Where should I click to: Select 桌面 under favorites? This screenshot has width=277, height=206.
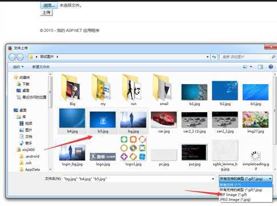(x=23, y=90)
